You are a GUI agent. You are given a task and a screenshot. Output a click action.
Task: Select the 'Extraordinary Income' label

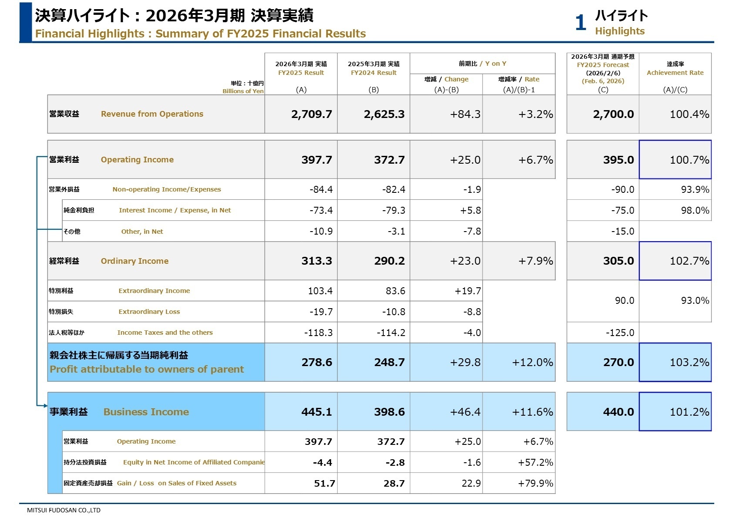pyautogui.click(x=154, y=291)
